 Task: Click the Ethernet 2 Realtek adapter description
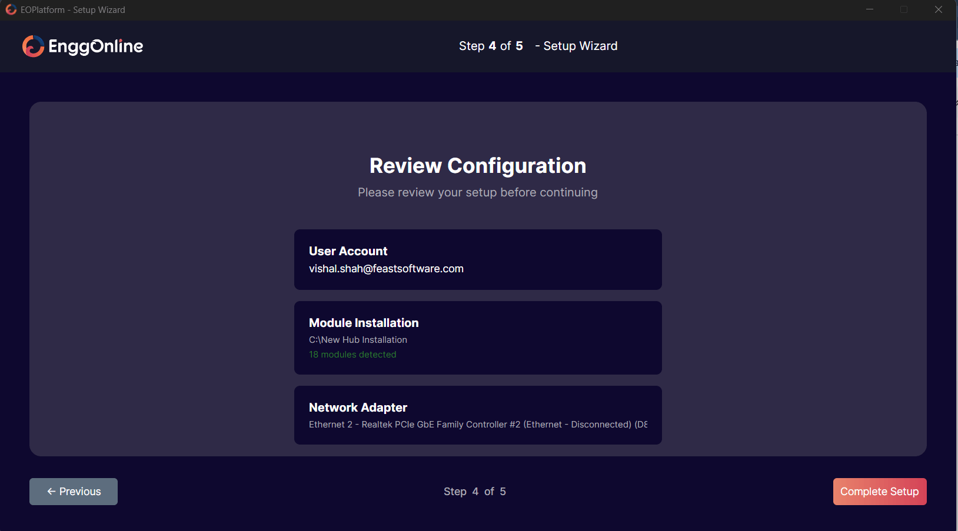[x=478, y=425]
